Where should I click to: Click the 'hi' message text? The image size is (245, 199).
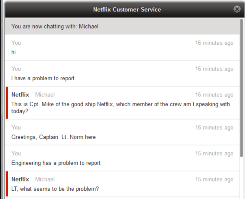(x=14, y=52)
